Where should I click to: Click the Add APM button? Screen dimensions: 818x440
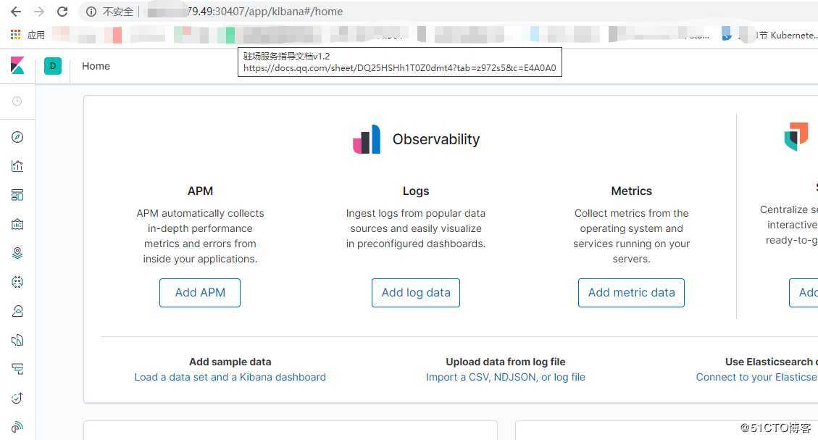[x=200, y=293]
